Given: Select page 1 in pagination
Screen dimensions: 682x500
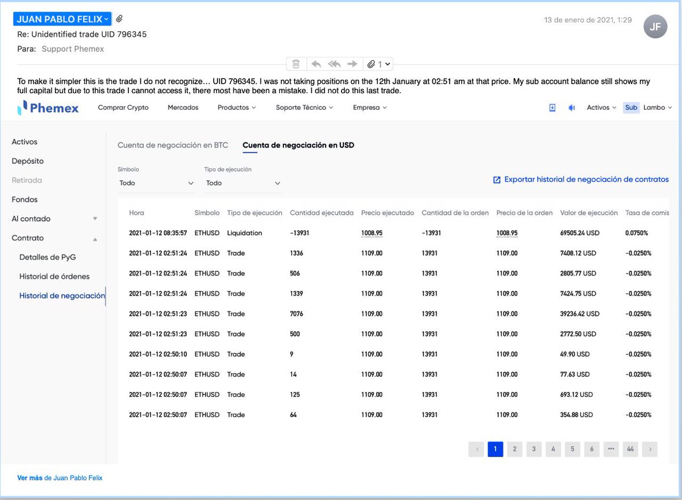Looking at the screenshot, I should (x=495, y=449).
